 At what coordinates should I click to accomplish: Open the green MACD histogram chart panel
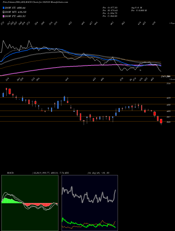click(x=30, y=203)
